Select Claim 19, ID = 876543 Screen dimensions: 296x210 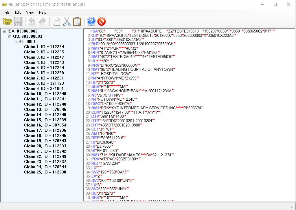(45, 141)
